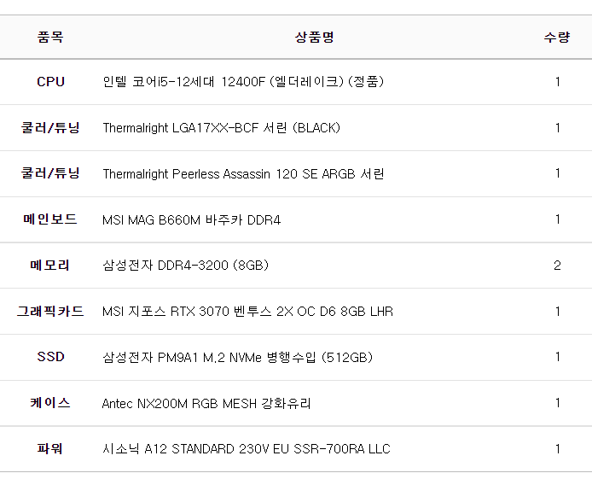Open MSI 지포스 RTX 3070 벤투스 product
The image size is (592, 479).
click(247, 312)
